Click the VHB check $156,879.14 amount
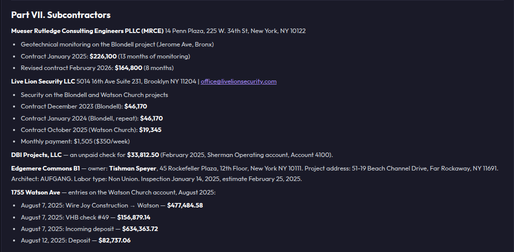514x252 pixels. click(x=134, y=217)
